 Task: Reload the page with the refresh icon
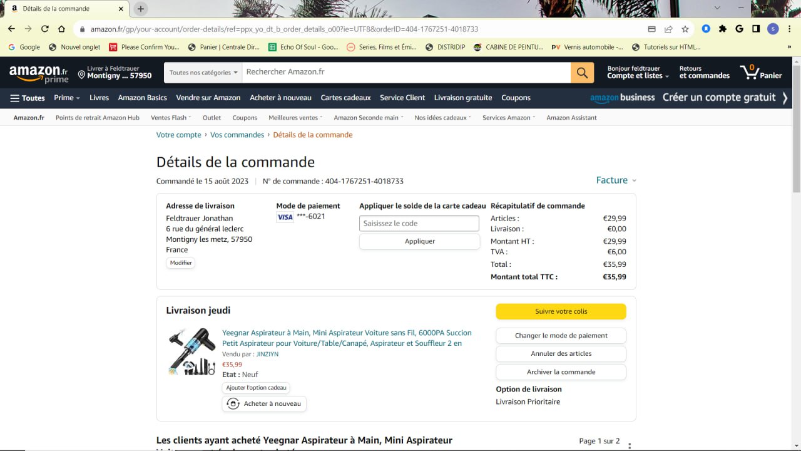(45, 29)
